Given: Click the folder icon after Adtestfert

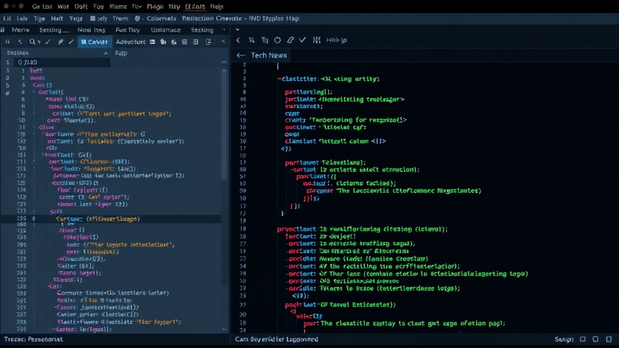Looking at the screenshot, I should pyautogui.click(x=163, y=42).
